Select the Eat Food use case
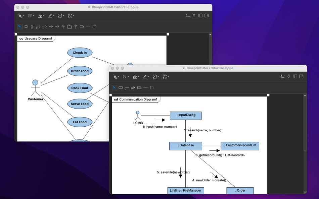This screenshot has height=199, width=319. [80, 122]
